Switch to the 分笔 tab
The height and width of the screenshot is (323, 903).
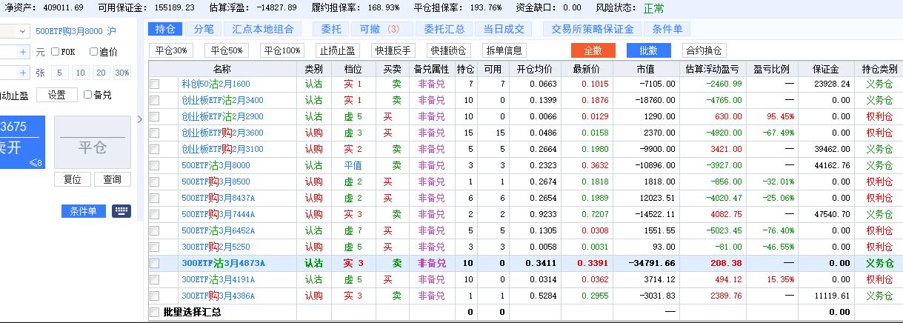pyautogui.click(x=204, y=29)
